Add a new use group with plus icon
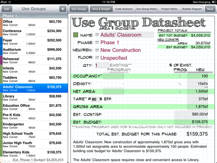 (x=63, y=9)
